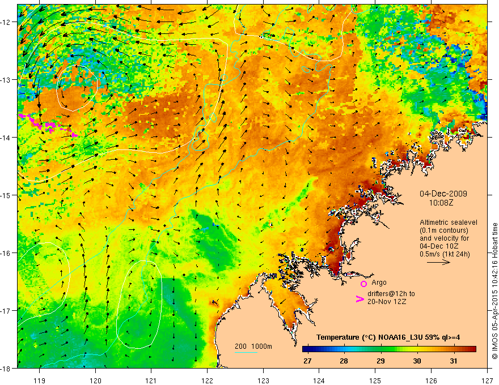Click the longitude axis label 122
Viewport: 499px width, 385px height.
(x=207, y=380)
